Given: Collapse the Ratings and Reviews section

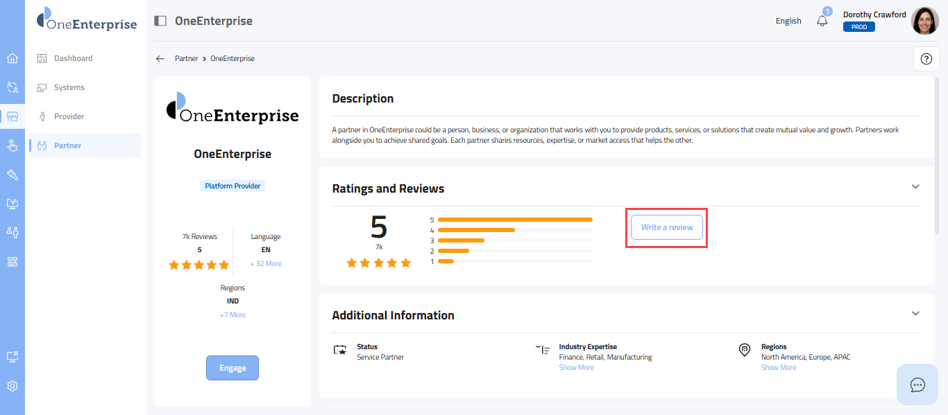Looking at the screenshot, I should tap(915, 186).
